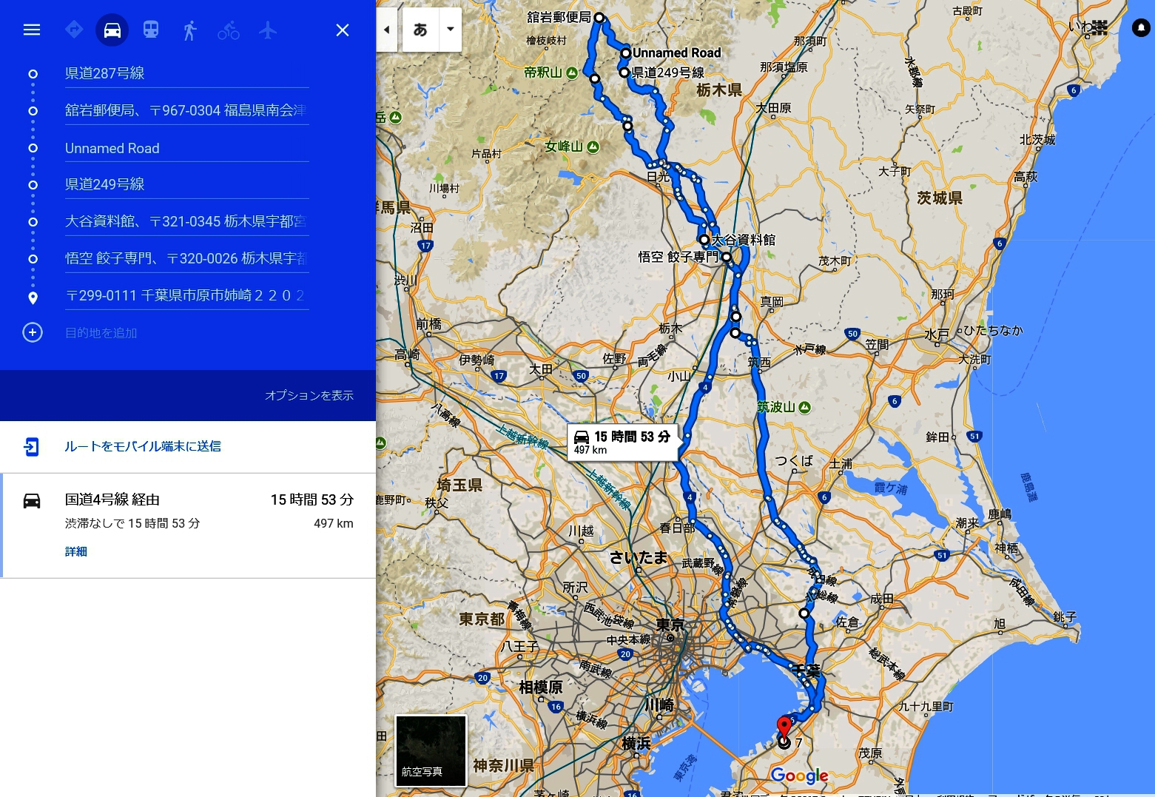Click the send-to-mobile device icon
Viewport: 1155px width, 797px height.
click(32, 446)
